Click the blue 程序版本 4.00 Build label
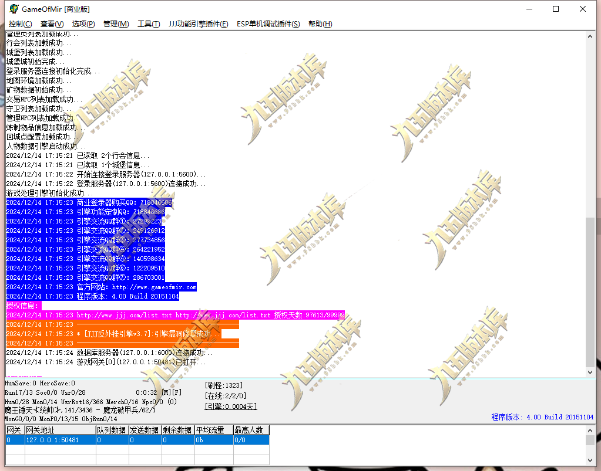This screenshot has height=471, width=601. (542, 417)
